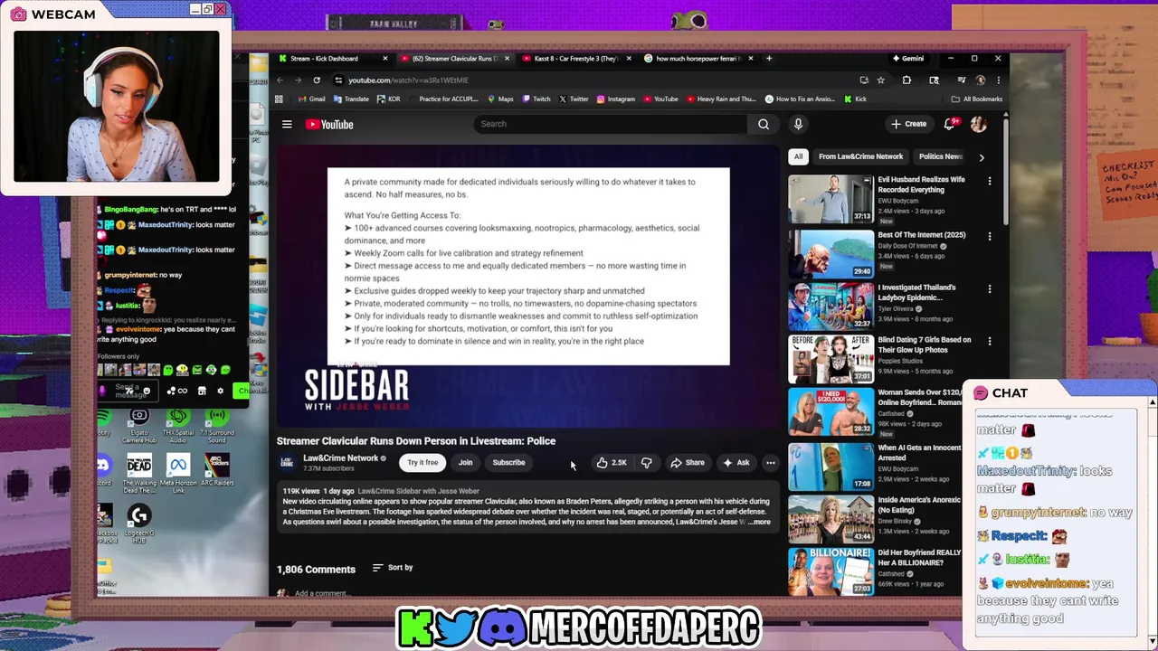The image size is (1158, 651).
Task: Open the Gmail bookmark
Action: click(x=312, y=99)
